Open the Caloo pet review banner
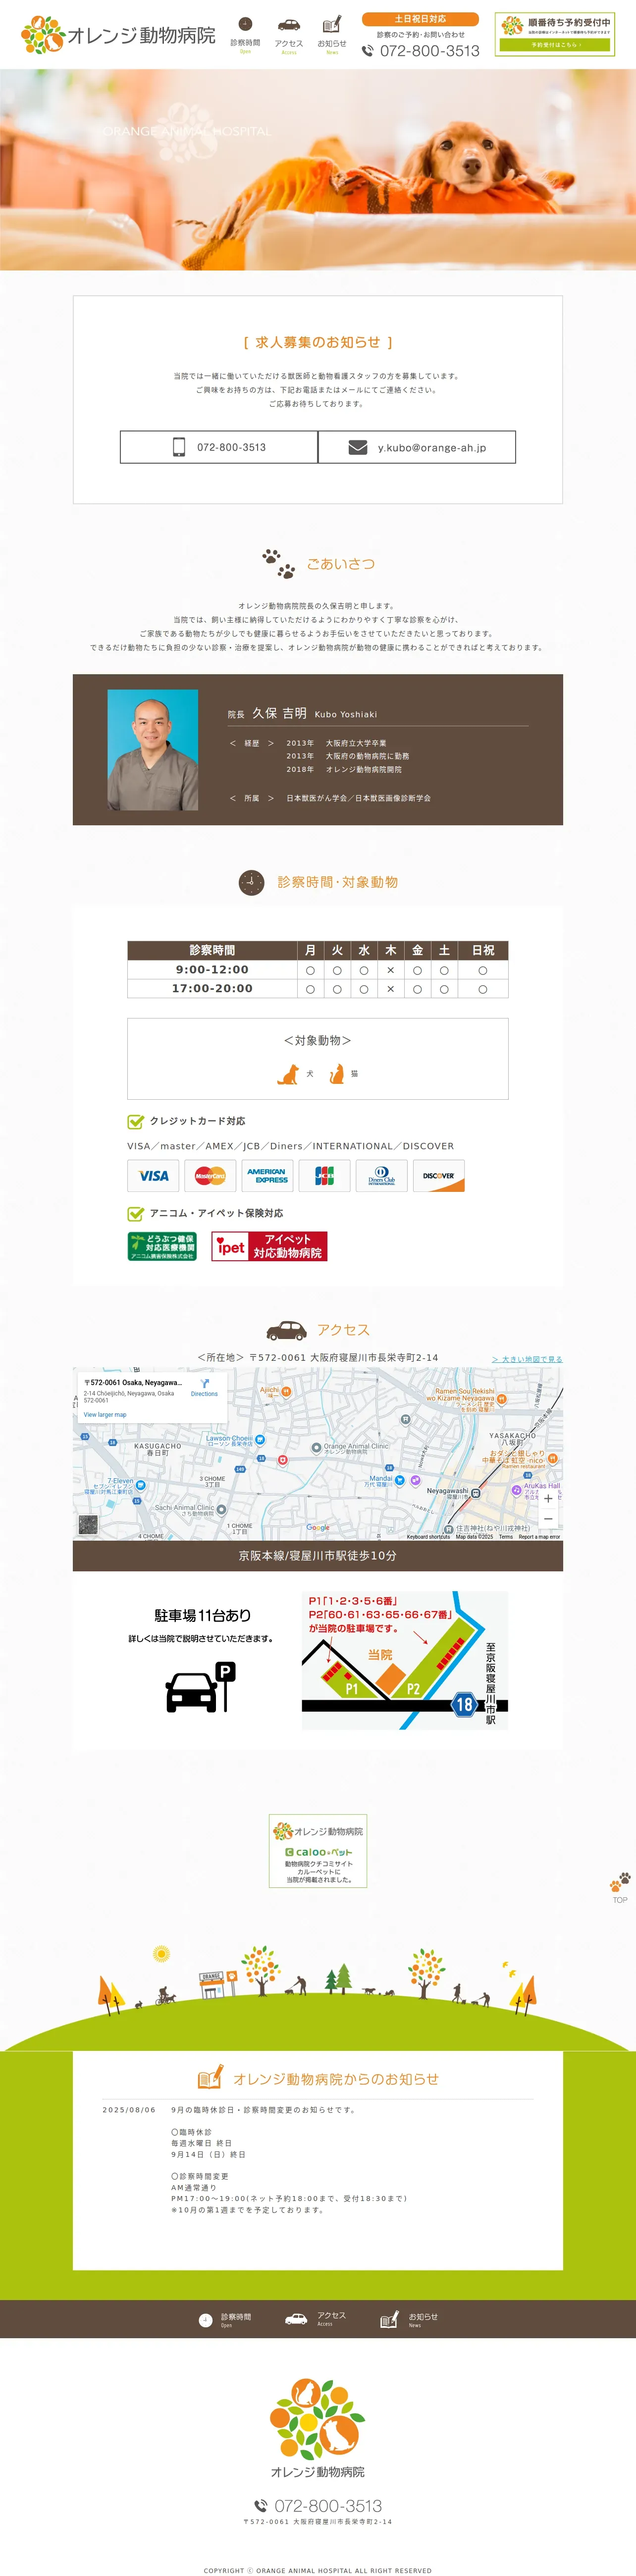636x2576 pixels. 318,1850
